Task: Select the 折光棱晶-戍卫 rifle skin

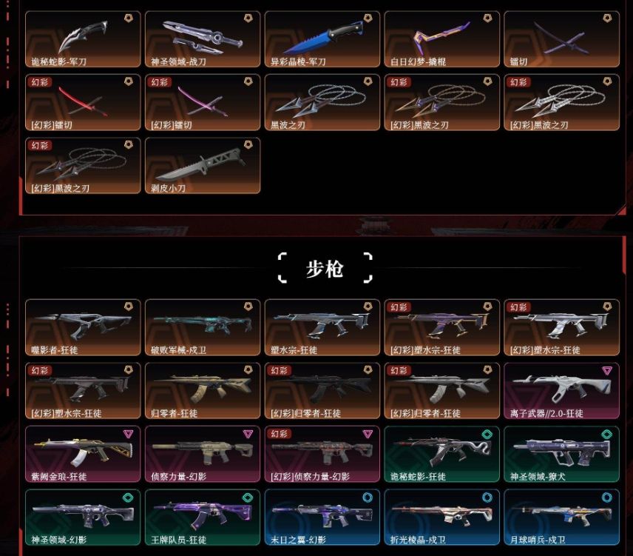Action: 441,518
